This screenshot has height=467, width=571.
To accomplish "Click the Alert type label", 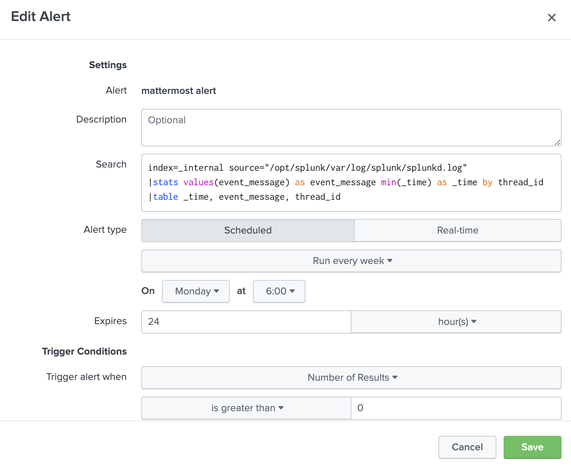I will point(105,230).
